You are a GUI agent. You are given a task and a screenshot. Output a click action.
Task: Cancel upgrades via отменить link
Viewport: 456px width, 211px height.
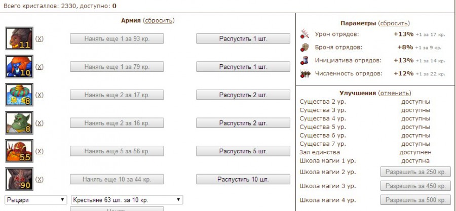(394, 93)
